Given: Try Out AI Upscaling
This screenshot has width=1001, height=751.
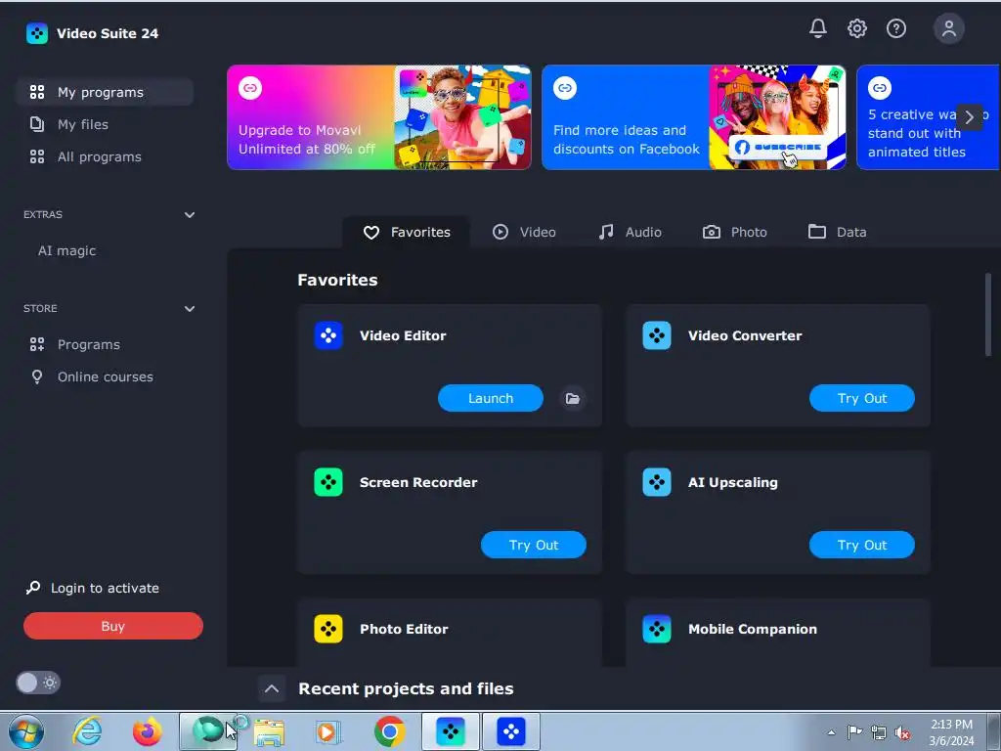Looking at the screenshot, I should point(862,545).
